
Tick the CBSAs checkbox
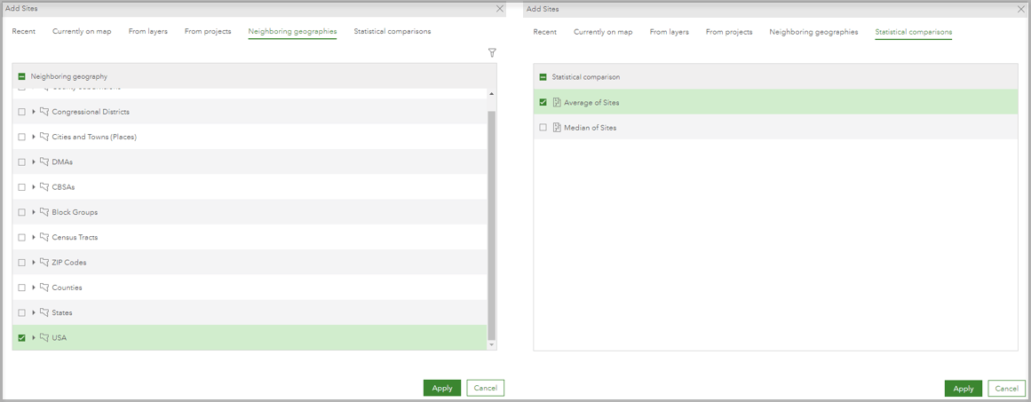coord(21,186)
